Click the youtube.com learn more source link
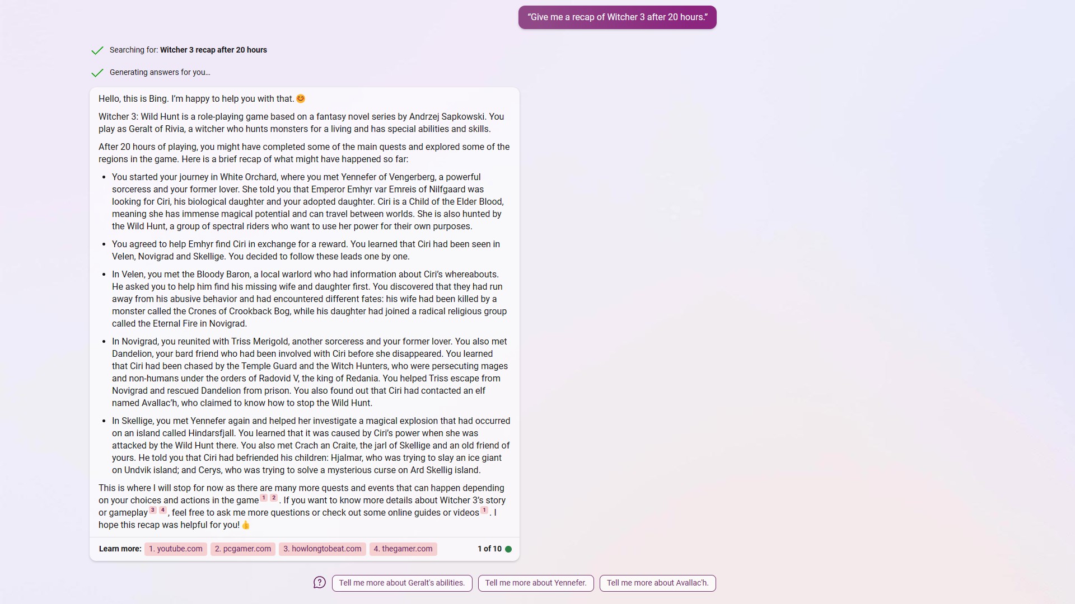 176,549
